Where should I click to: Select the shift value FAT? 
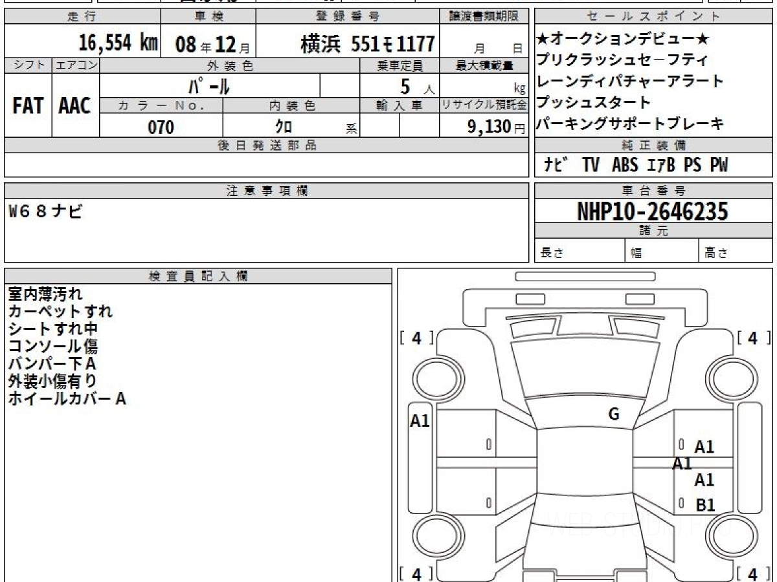click(28, 106)
